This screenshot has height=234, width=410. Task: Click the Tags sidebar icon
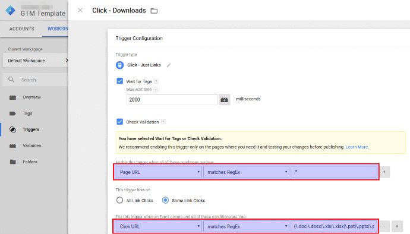tap(12, 113)
